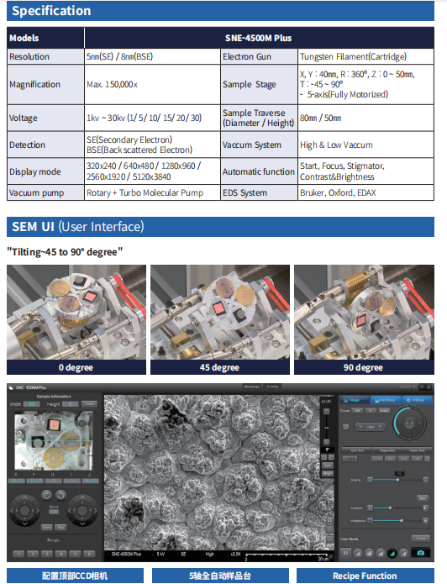Select the highlighted cyan scan speed icon
The width and height of the screenshot is (447, 584).
click(x=392, y=553)
